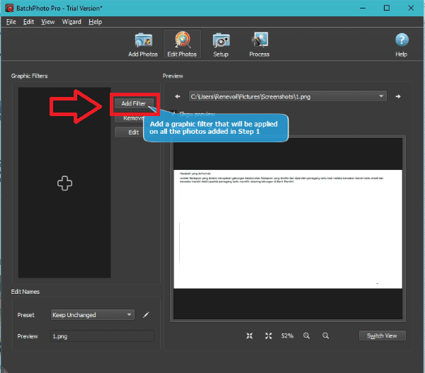Go to previous photo with left arrow
The width and height of the screenshot is (425, 373).
(178, 96)
